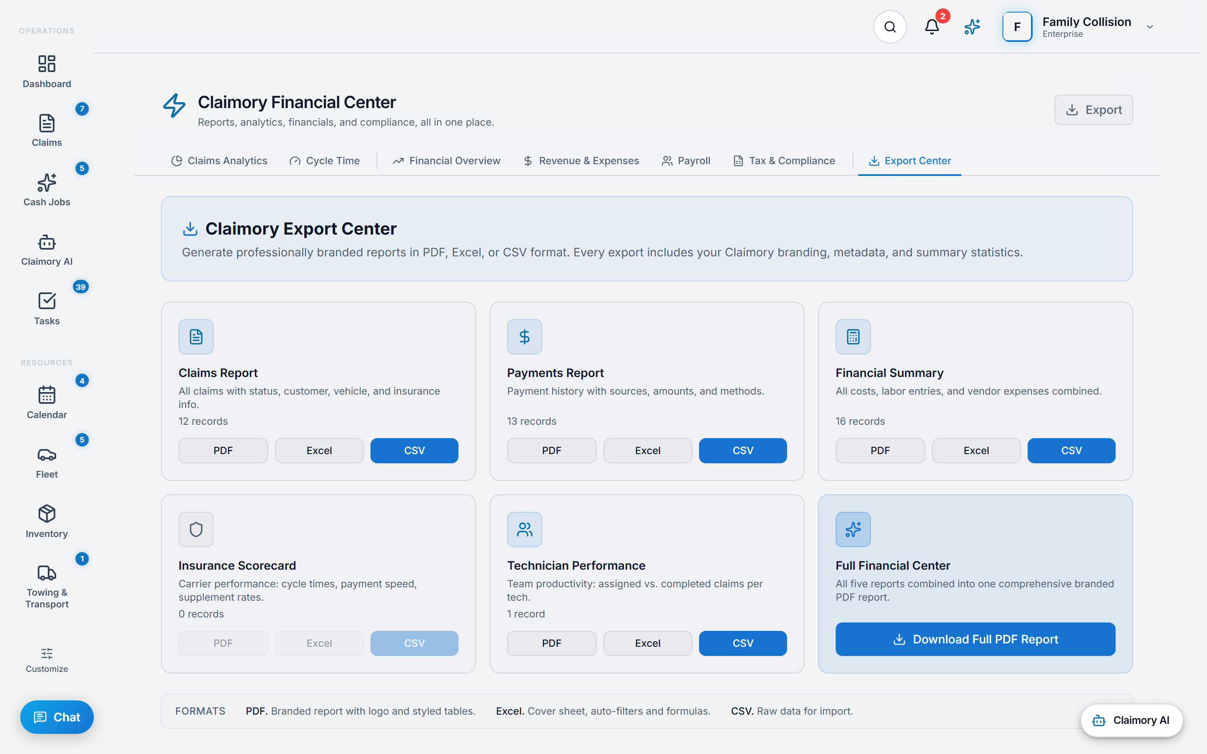The image size is (1207, 754).
Task: Click the Insurance Scorecard shield icon
Action: 196,529
